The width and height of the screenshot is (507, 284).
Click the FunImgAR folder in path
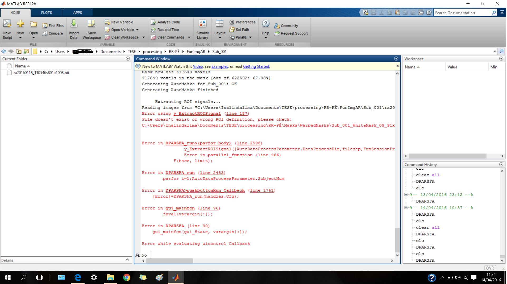[x=196, y=52]
